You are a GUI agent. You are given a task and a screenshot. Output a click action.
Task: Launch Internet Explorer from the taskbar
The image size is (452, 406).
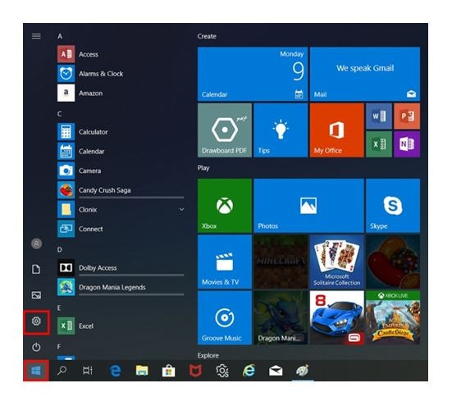pyautogui.click(x=249, y=371)
